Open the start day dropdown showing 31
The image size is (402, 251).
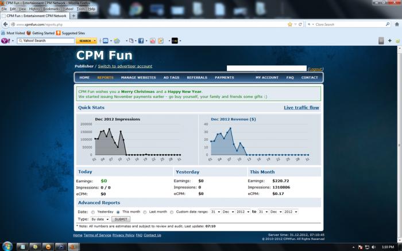[x=215, y=212]
